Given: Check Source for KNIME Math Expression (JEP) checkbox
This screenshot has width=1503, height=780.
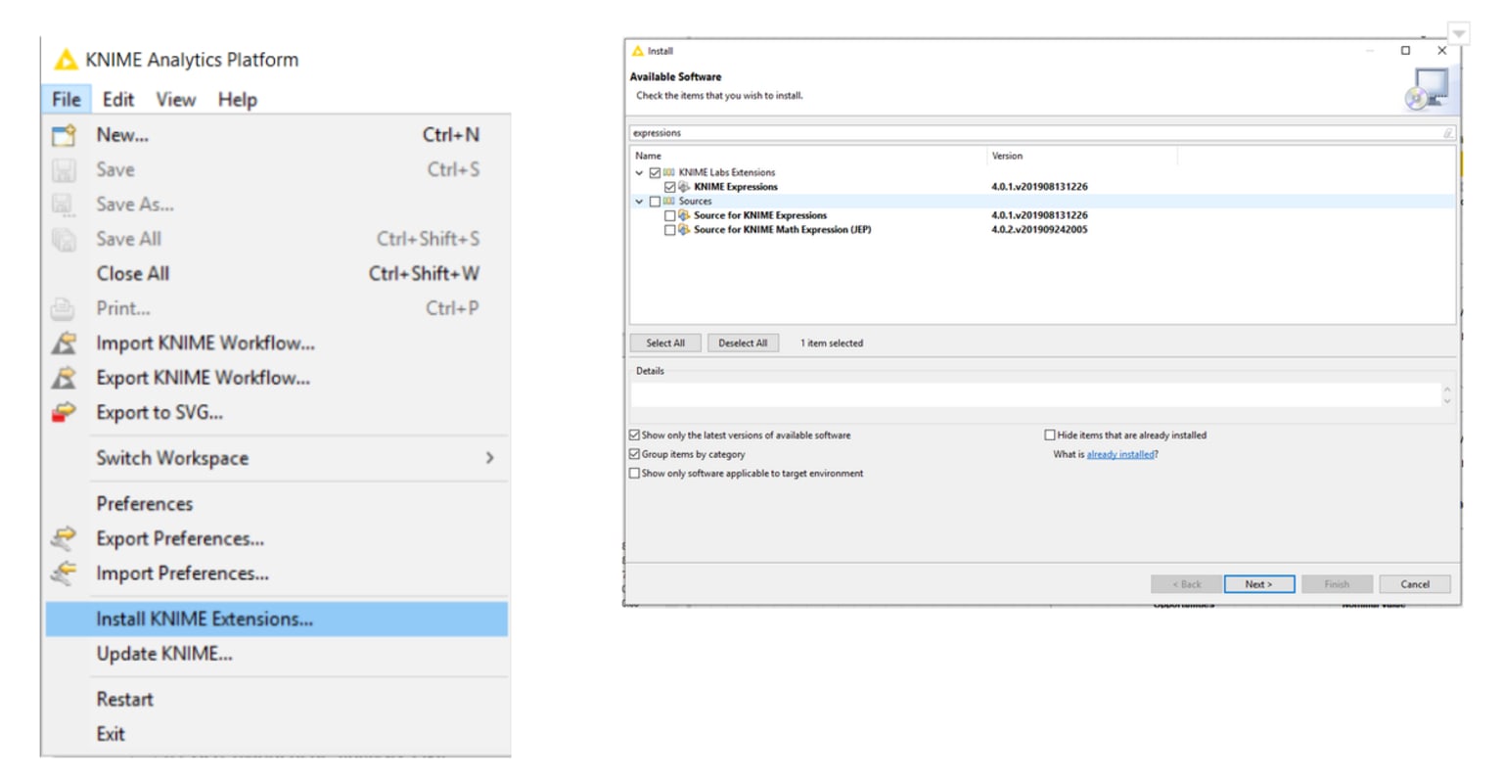Looking at the screenshot, I should click(669, 230).
